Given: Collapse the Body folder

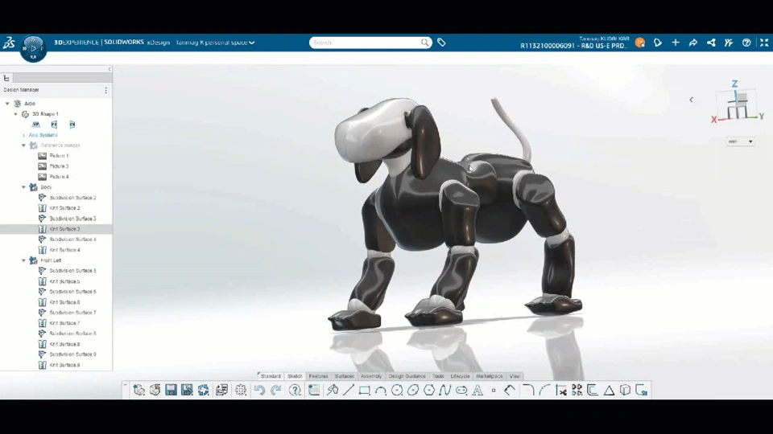Looking at the screenshot, I should tap(23, 187).
